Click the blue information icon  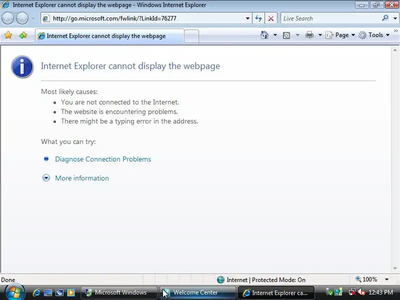(x=22, y=67)
